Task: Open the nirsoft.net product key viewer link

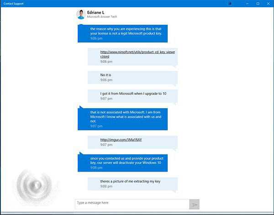Action: 137,54
